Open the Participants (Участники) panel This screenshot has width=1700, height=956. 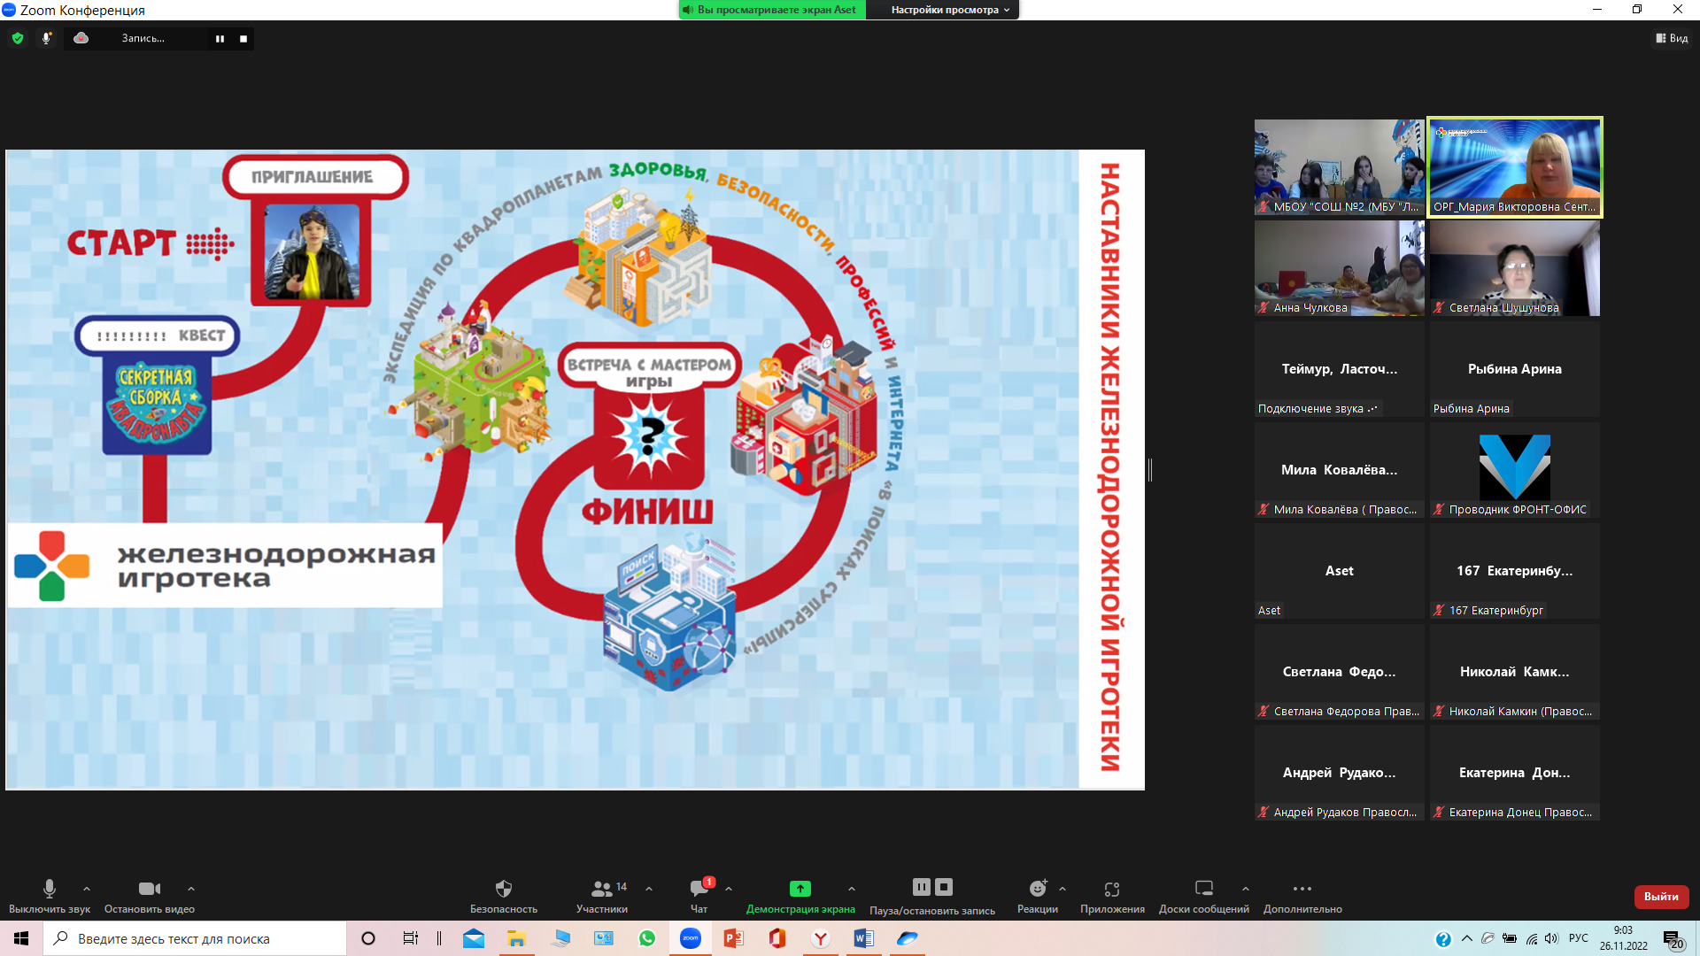602,888
